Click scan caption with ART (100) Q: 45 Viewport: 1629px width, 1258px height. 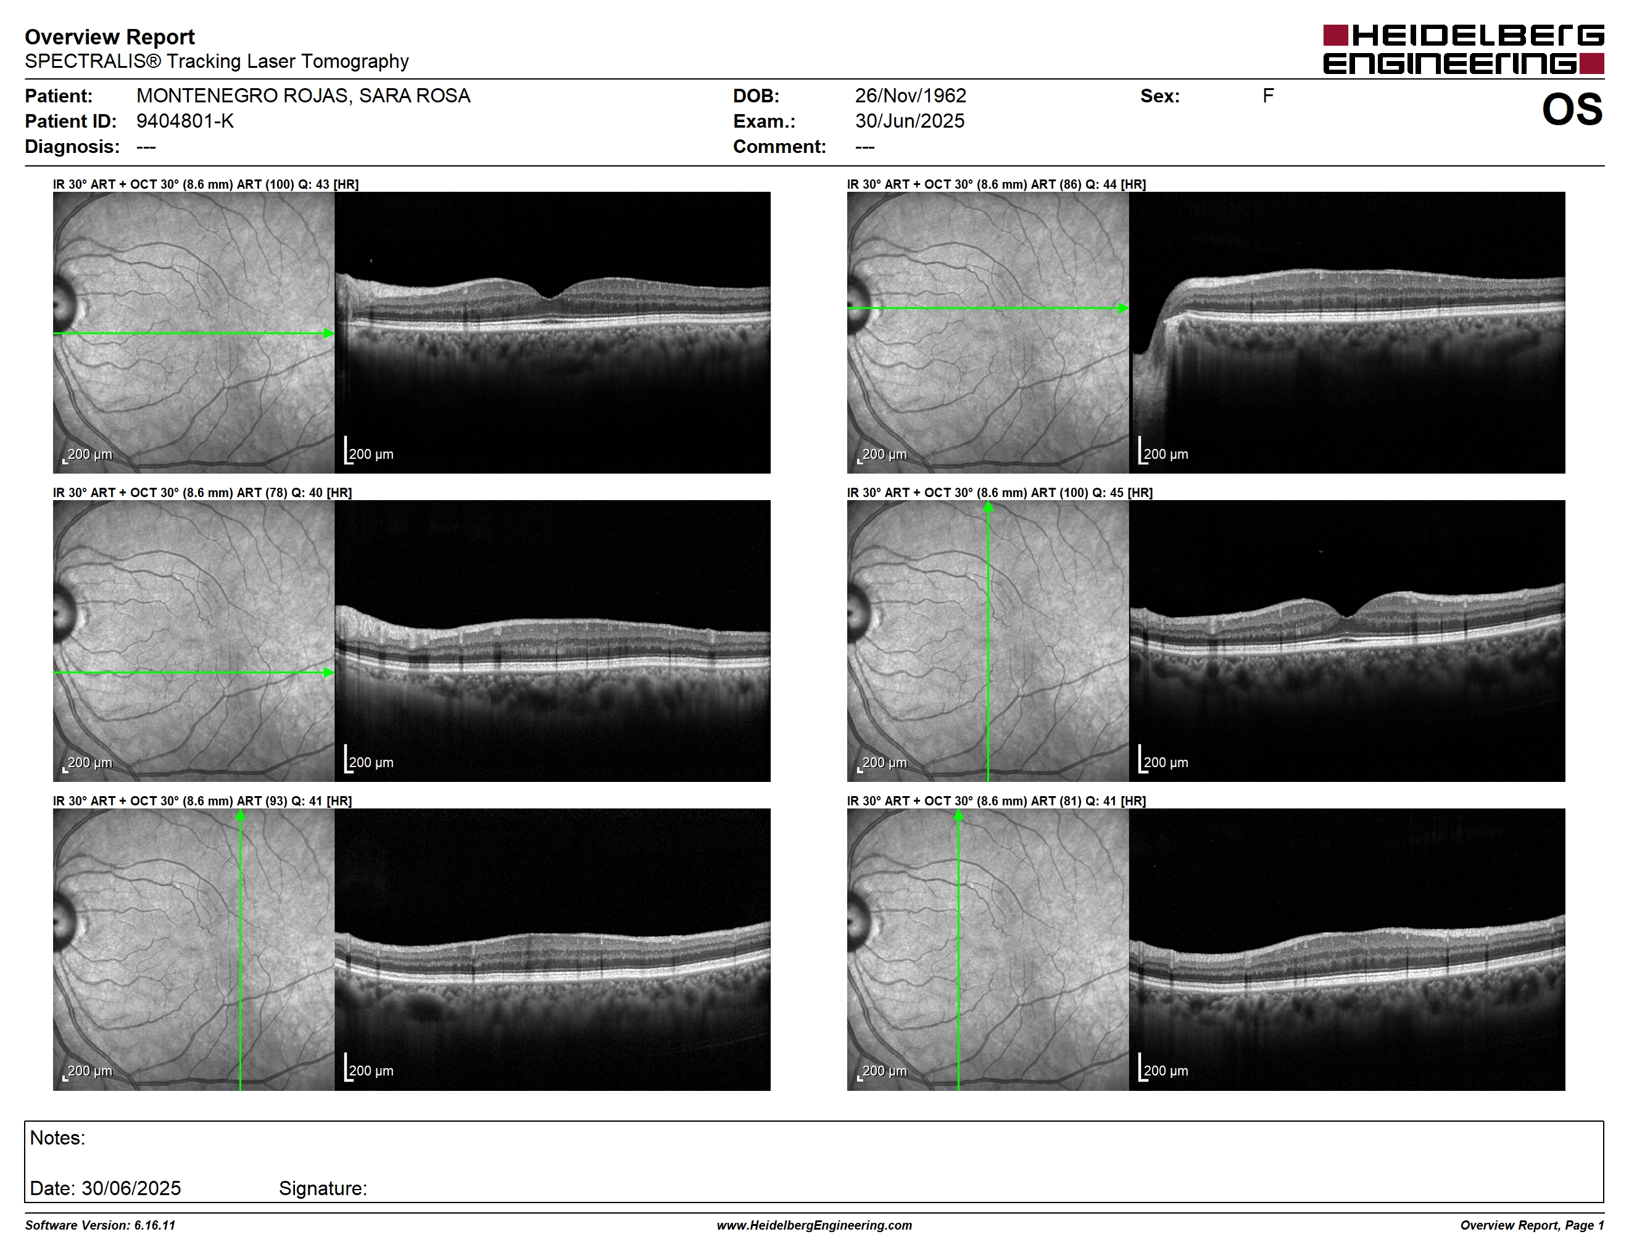(1000, 493)
